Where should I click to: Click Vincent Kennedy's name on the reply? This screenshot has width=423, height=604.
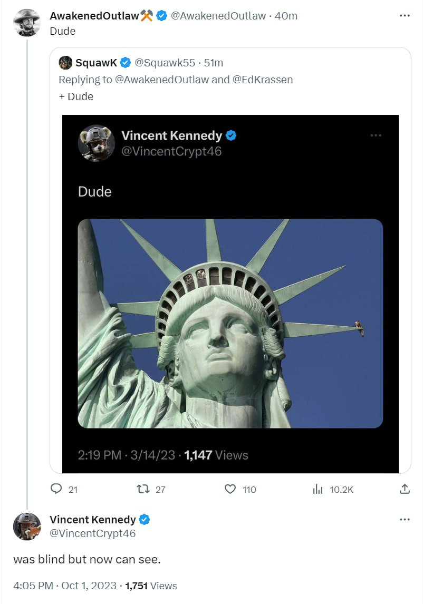[x=92, y=520]
